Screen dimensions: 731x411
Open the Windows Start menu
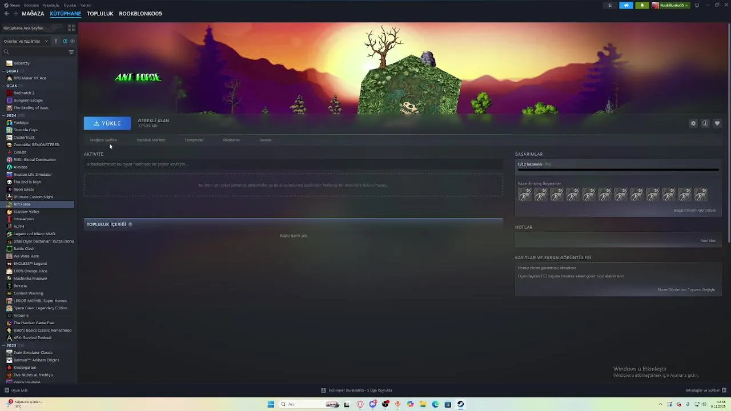(x=271, y=404)
